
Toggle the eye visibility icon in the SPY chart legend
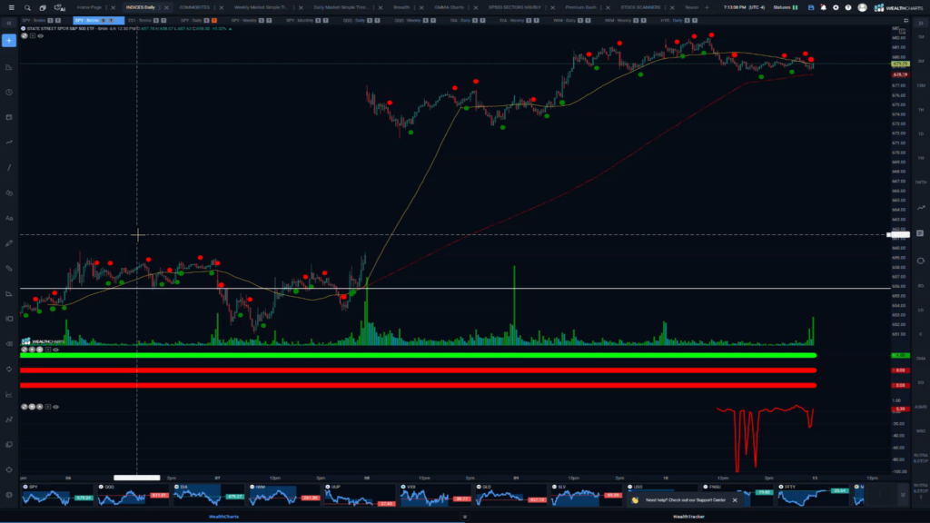(39, 37)
